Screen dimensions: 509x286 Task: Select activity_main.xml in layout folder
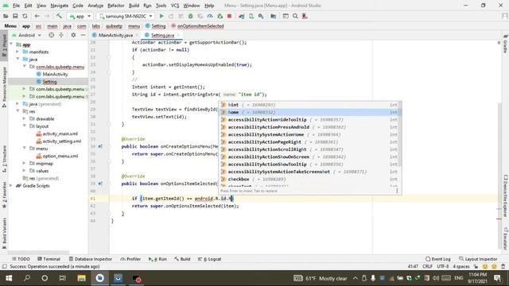tap(60, 133)
